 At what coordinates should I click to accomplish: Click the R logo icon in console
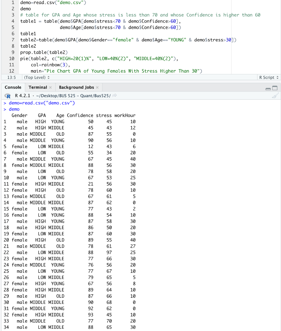point(8,96)
